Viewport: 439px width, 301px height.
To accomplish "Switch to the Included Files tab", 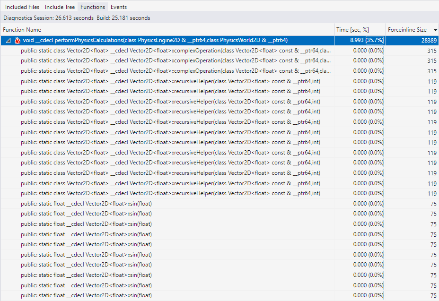I will point(22,7).
